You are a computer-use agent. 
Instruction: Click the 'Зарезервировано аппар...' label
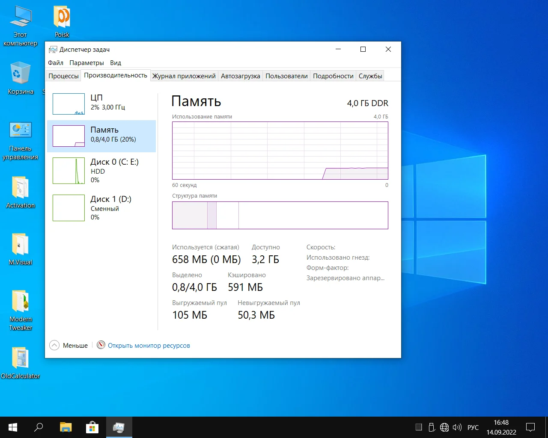pyautogui.click(x=345, y=278)
